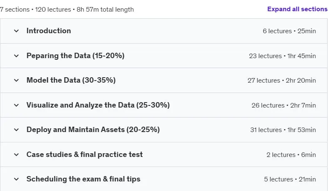Click the 27 lectures • 2hr 20min label
The height and width of the screenshot is (191, 328).
coord(282,81)
